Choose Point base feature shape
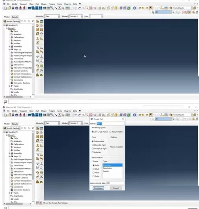The image size is (199, 209). tap(93, 176)
